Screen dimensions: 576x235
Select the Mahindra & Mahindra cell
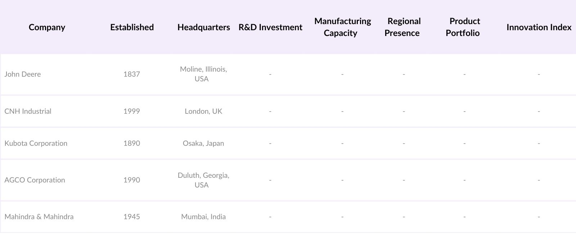tap(39, 217)
